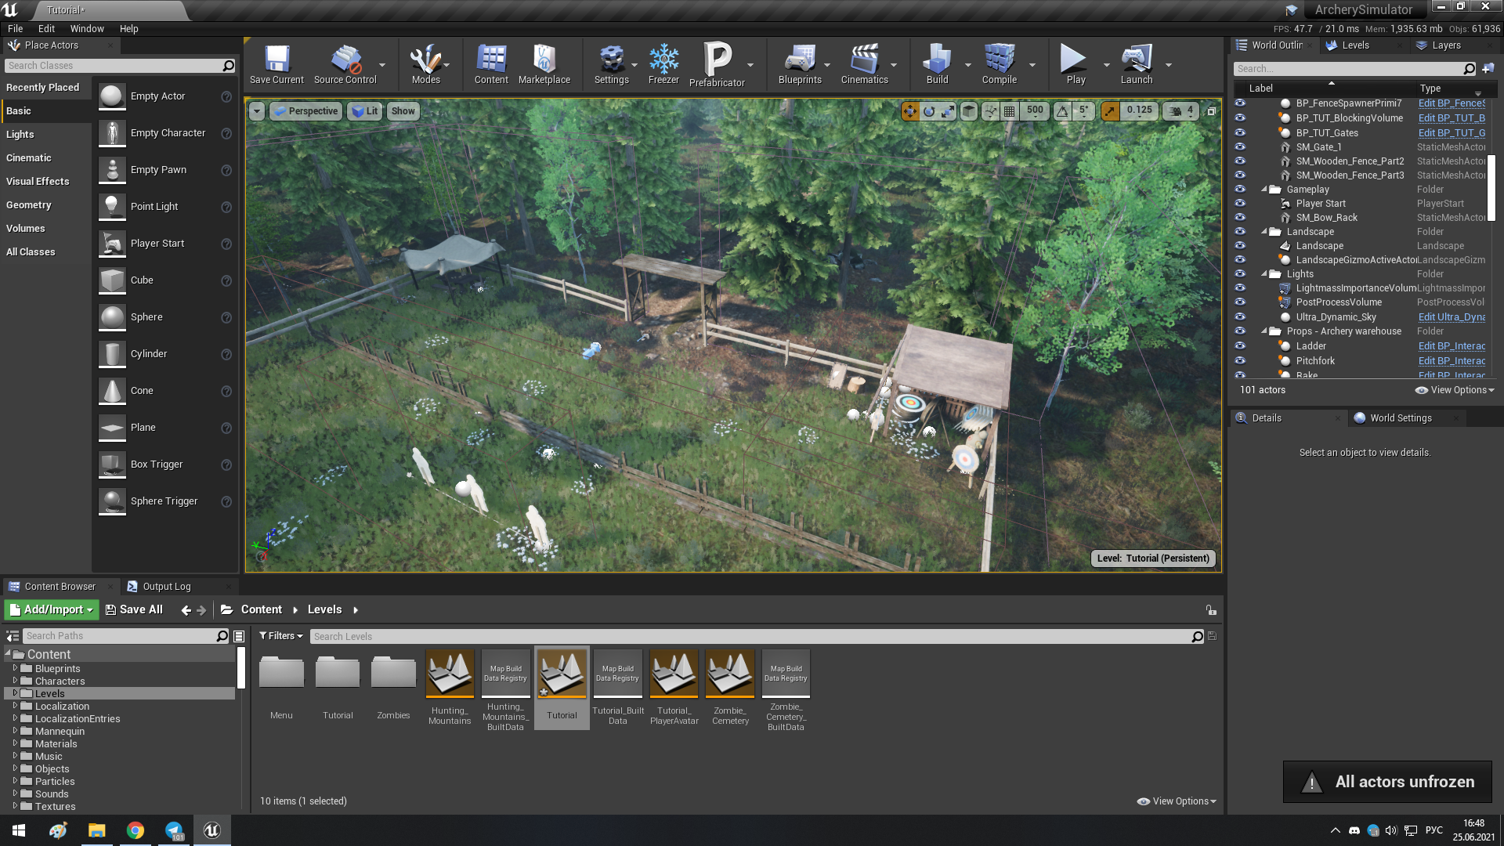Open the Window menu

click(x=87, y=28)
